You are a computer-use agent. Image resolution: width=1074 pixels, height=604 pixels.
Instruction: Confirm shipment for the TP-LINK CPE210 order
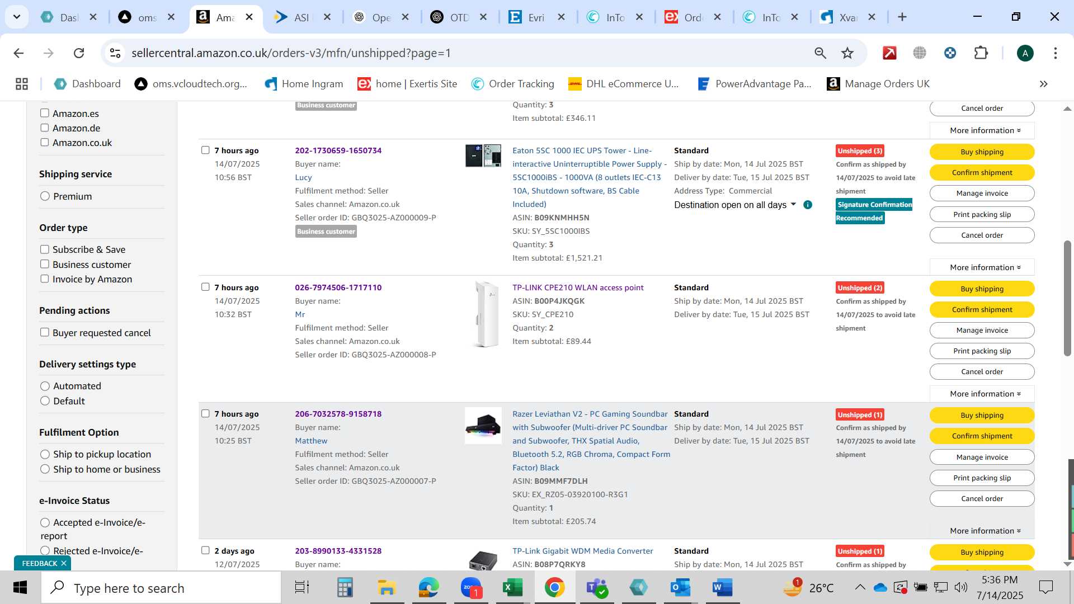982,309
